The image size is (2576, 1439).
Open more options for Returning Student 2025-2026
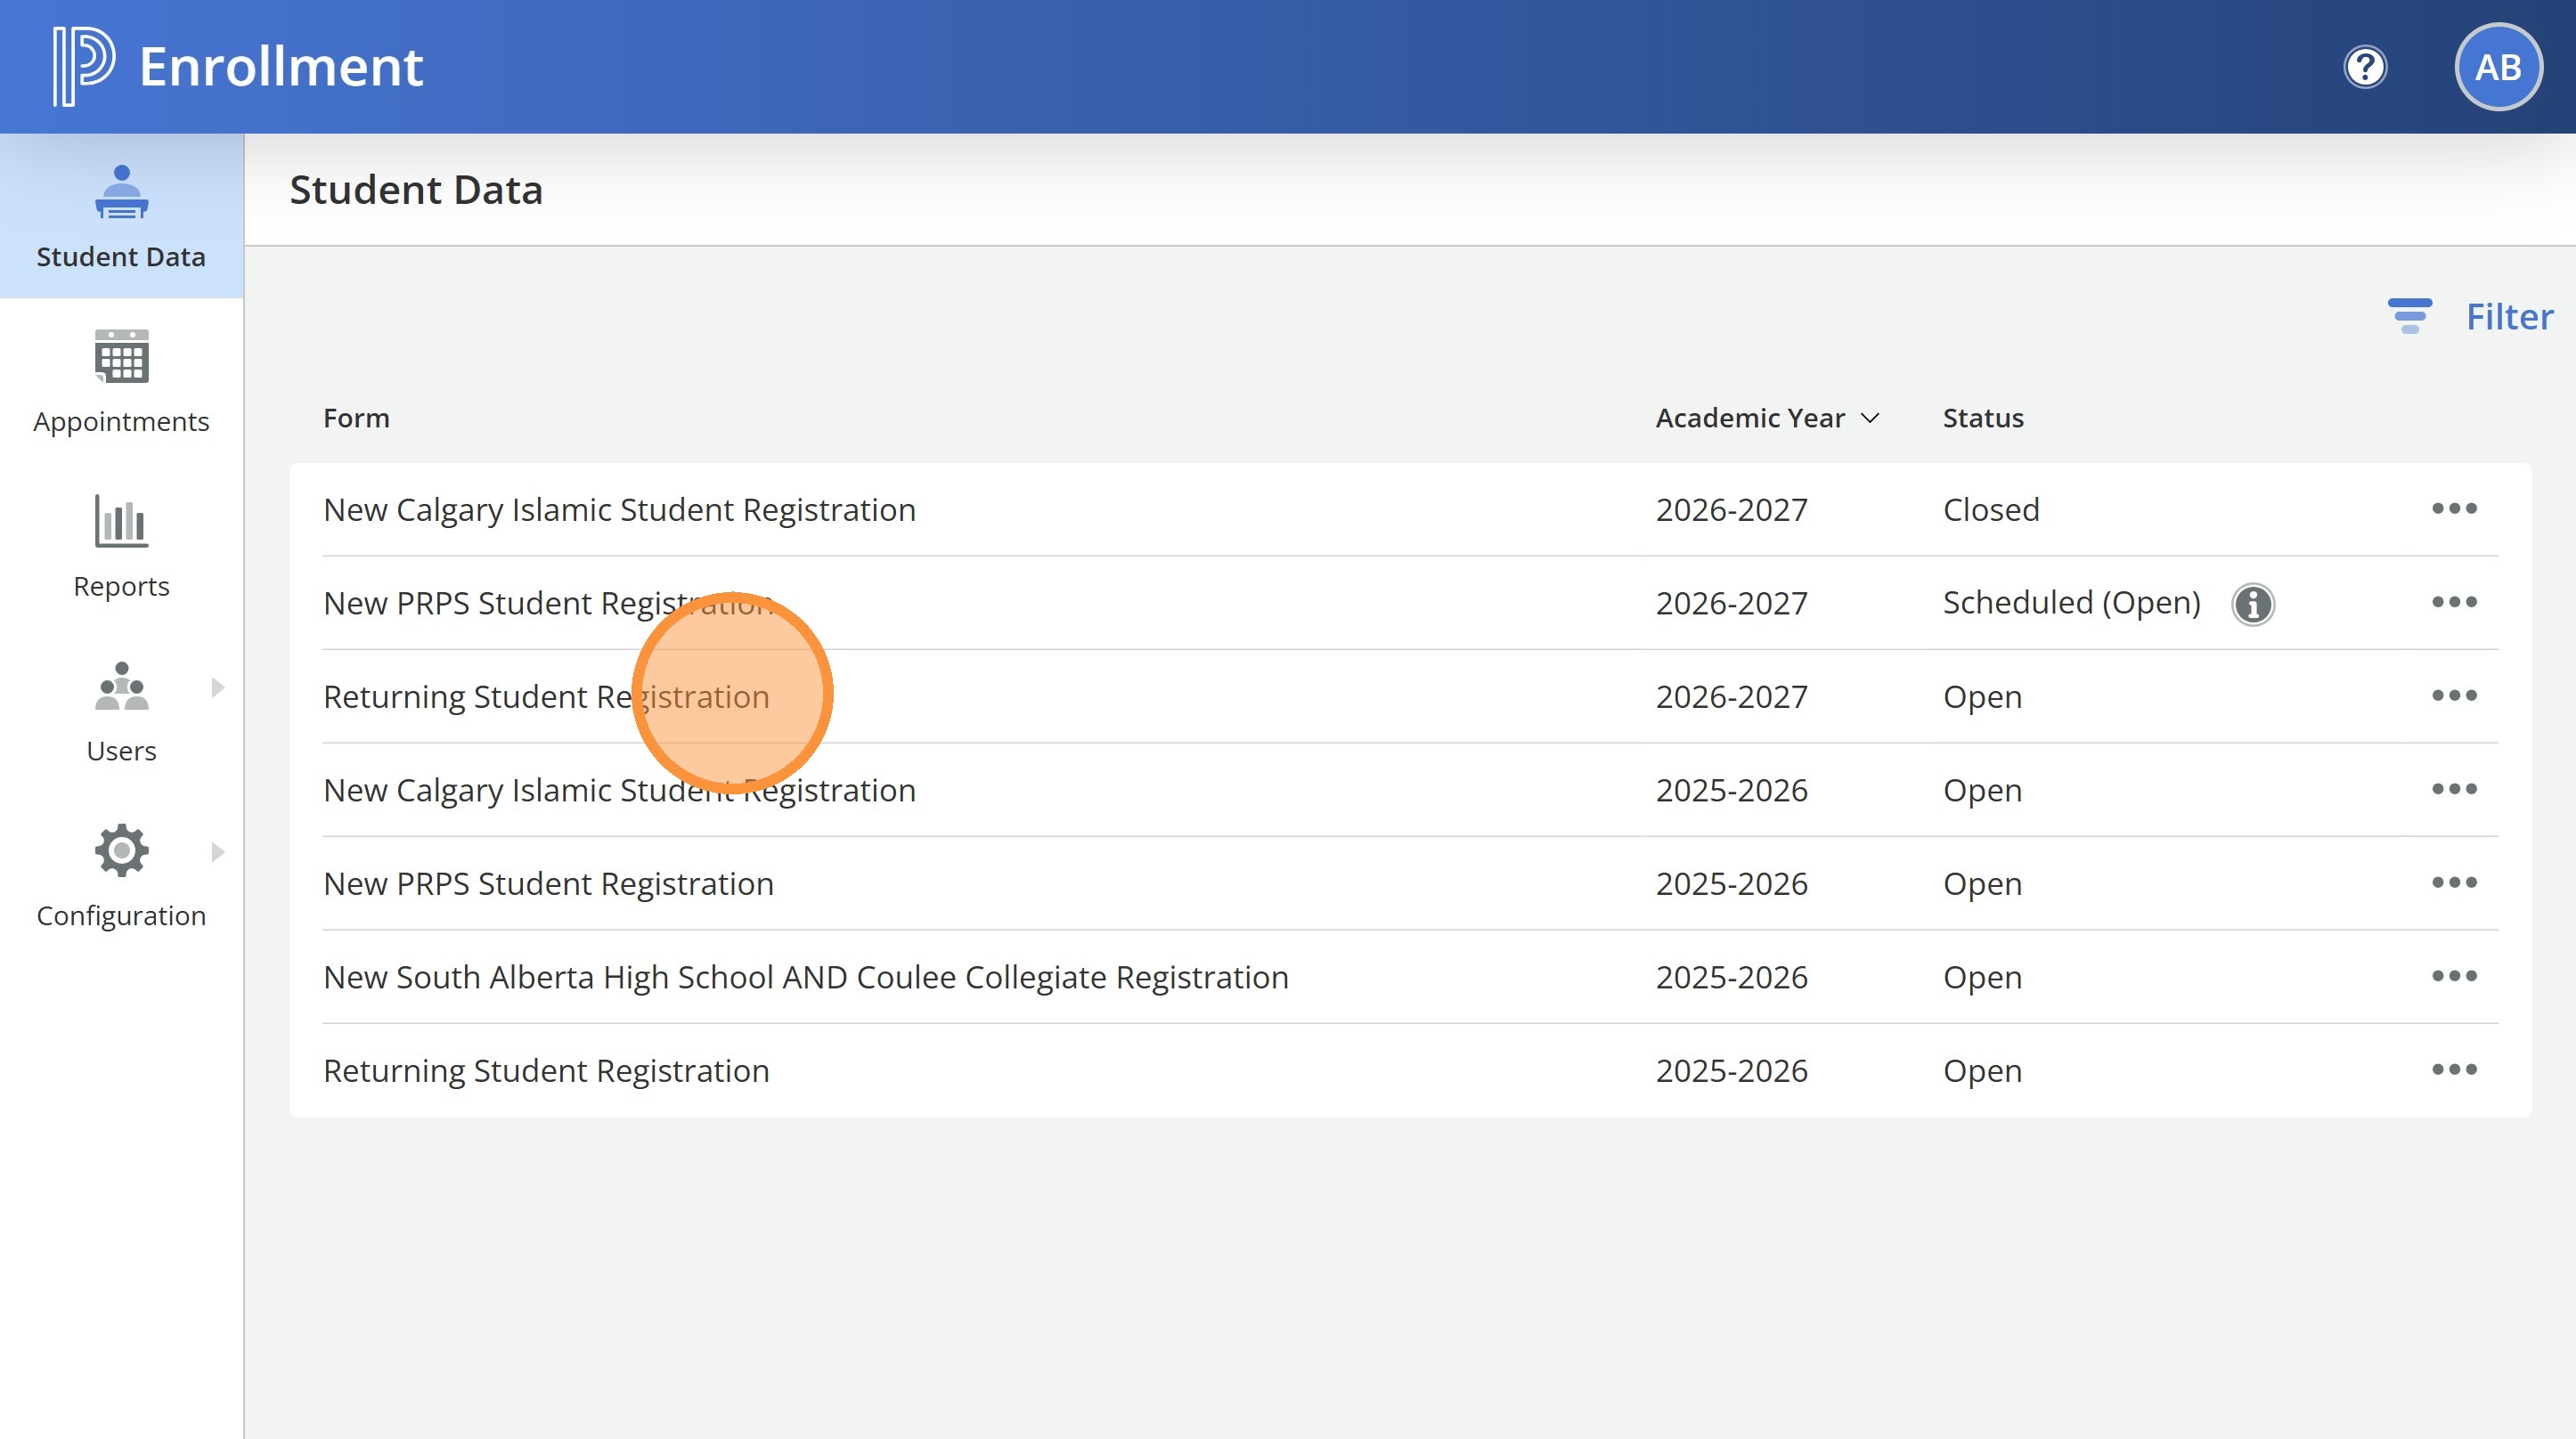point(2454,1070)
